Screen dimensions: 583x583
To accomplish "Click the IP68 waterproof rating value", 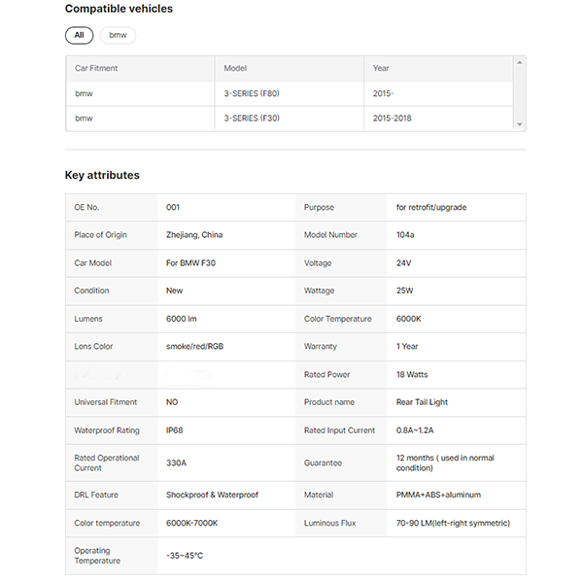I will coord(175,430).
